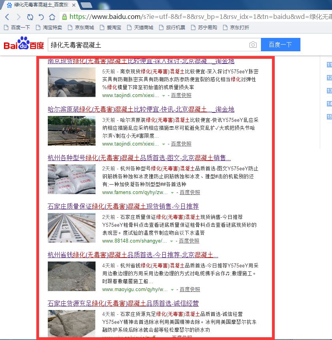This screenshot has width=332, height=340.
Task: Open the gravel pile thumbnail image
Action: coord(71,276)
